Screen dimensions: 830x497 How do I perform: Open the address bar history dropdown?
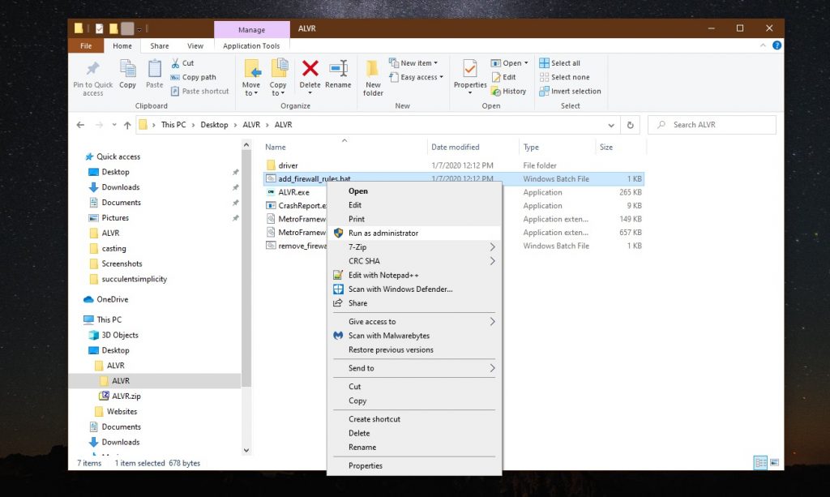(611, 126)
